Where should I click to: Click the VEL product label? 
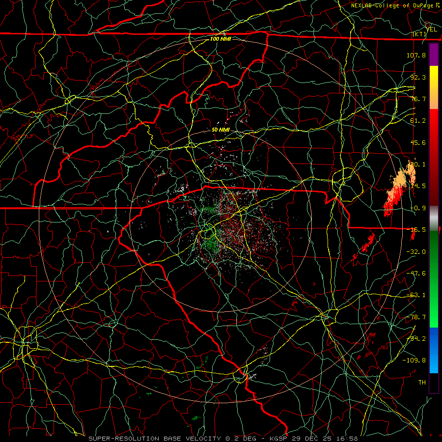click(x=432, y=29)
